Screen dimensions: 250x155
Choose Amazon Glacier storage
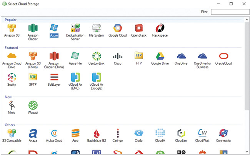click(x=33, y=28)
